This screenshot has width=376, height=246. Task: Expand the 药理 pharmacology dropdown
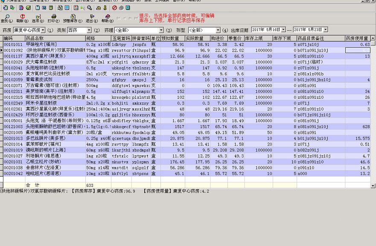[161, 30]
